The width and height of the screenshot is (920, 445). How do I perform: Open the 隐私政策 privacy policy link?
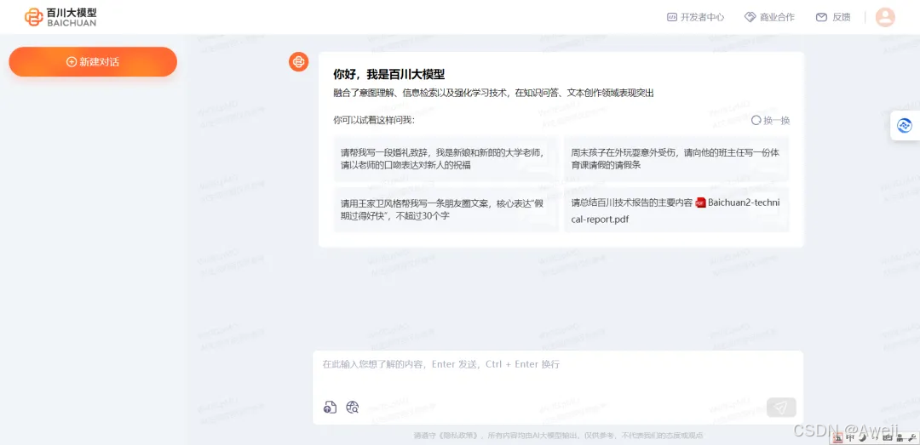coord(458,436)
